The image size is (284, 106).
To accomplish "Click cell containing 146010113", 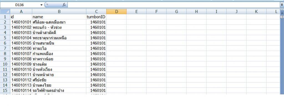I will coord(21,85).
